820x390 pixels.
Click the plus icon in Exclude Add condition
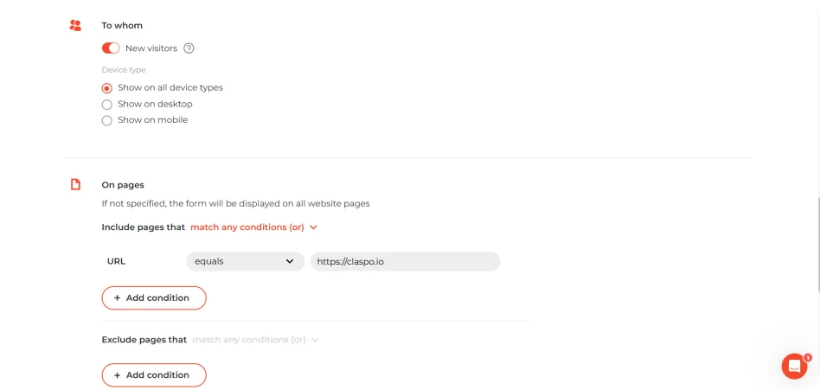point(117,375)
